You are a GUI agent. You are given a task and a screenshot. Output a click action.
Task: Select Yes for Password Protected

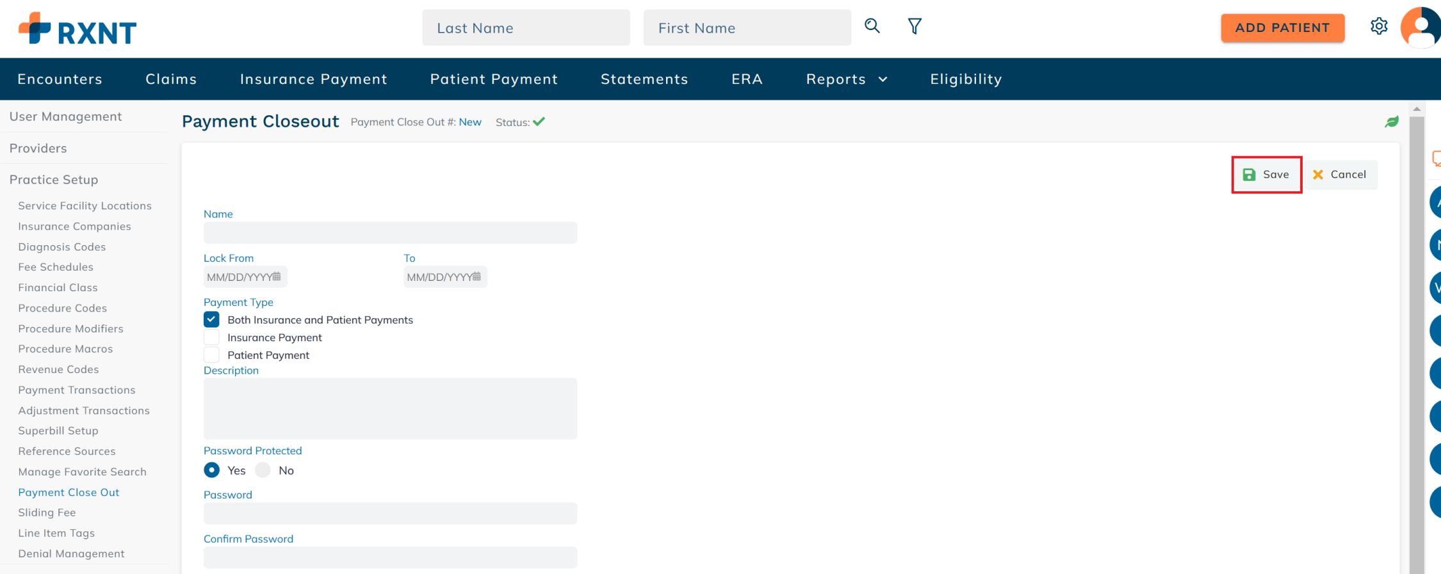click(x=211, y=470)
